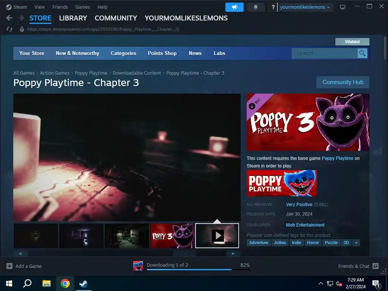Select the Poppy 3 red thumbnail

point(172,236)
